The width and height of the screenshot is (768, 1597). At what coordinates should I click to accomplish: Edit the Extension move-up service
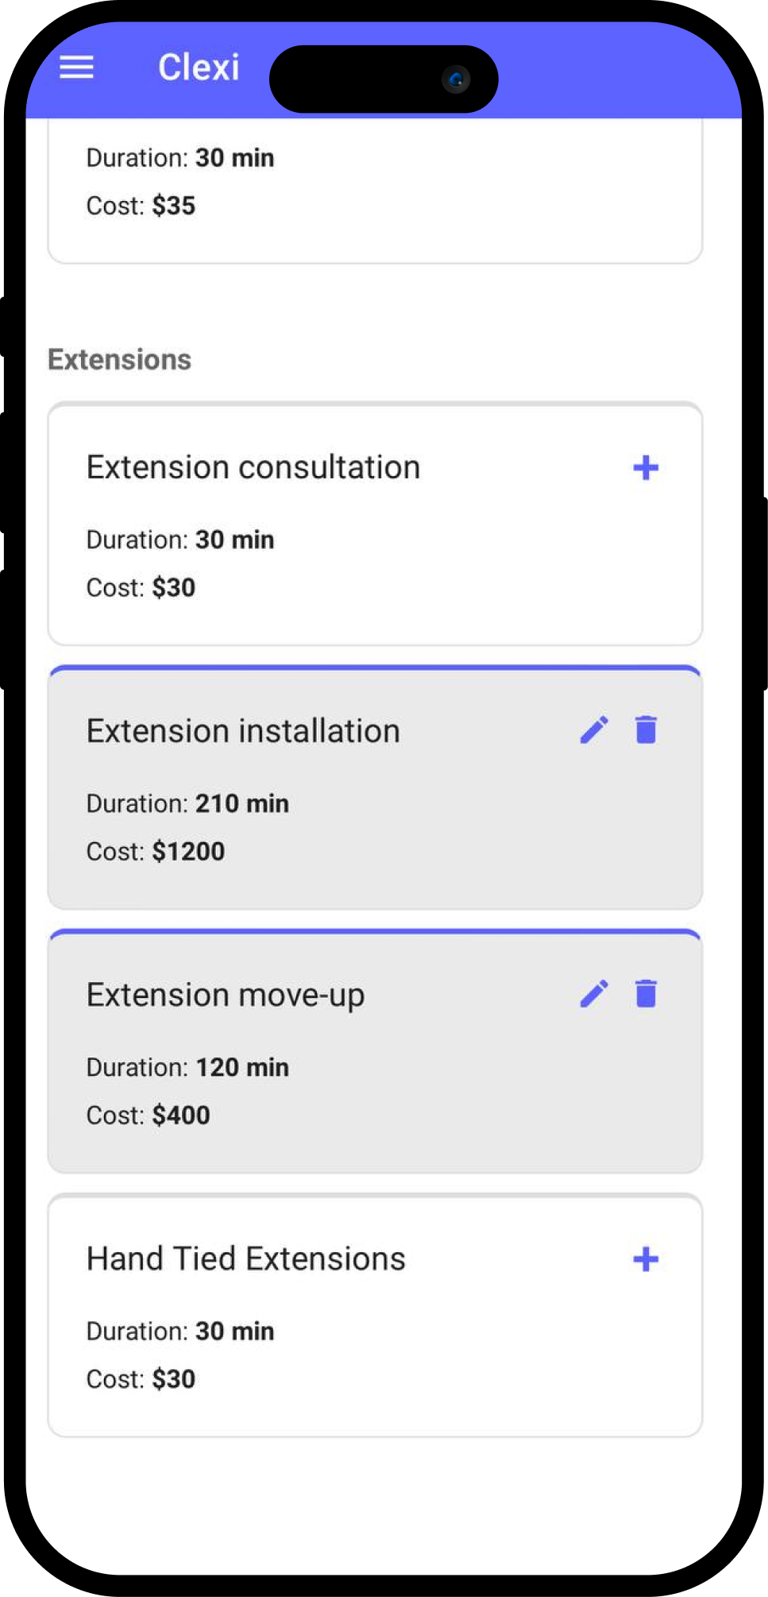594,993
